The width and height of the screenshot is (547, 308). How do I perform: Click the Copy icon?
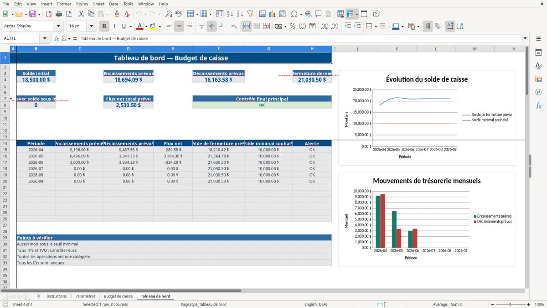point(91,14)
